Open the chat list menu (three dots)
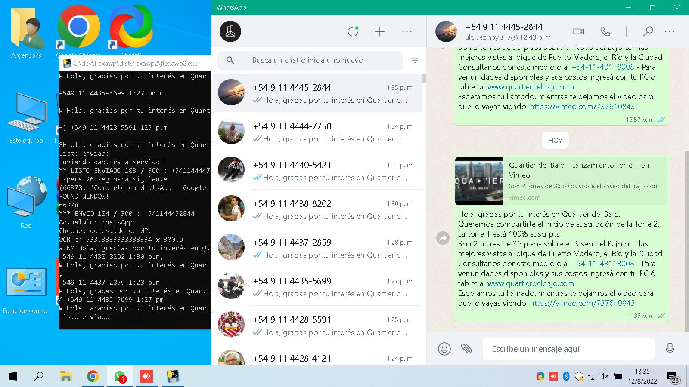Image resolution: width=689 pixels, height=387 pixels. point(407,31)
